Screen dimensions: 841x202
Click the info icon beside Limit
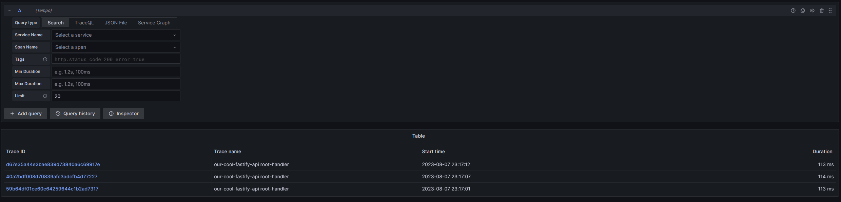45,96
